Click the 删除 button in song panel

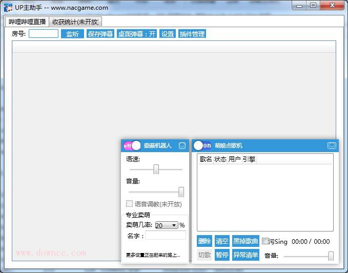coord(204,241)
